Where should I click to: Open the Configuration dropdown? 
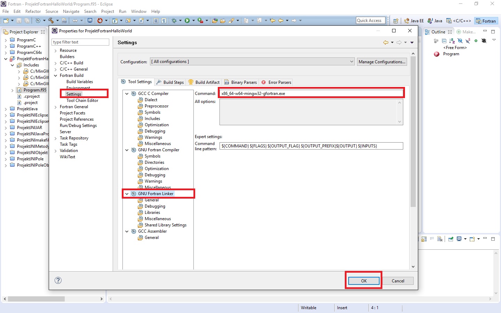(252, 62)
